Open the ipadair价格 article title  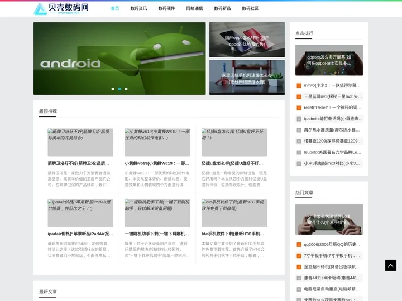[x=80, y=234]
